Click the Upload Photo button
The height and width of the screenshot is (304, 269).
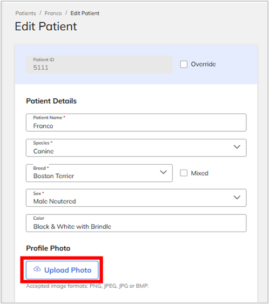click(x=62, y=270)
